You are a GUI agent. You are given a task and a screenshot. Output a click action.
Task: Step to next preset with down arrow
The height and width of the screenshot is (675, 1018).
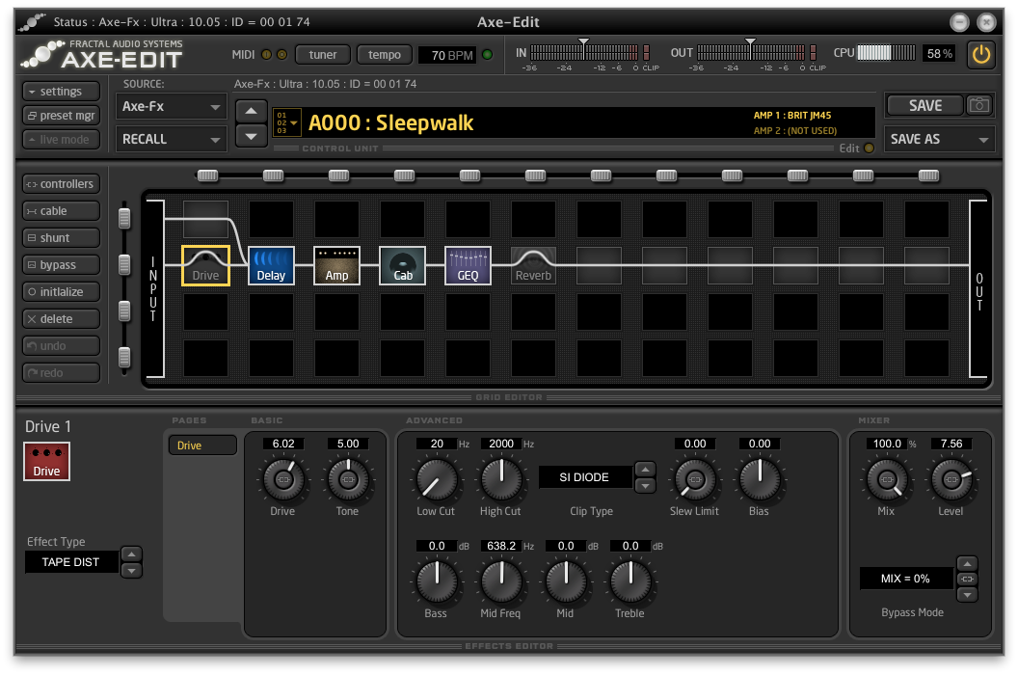tap(251, 136)
